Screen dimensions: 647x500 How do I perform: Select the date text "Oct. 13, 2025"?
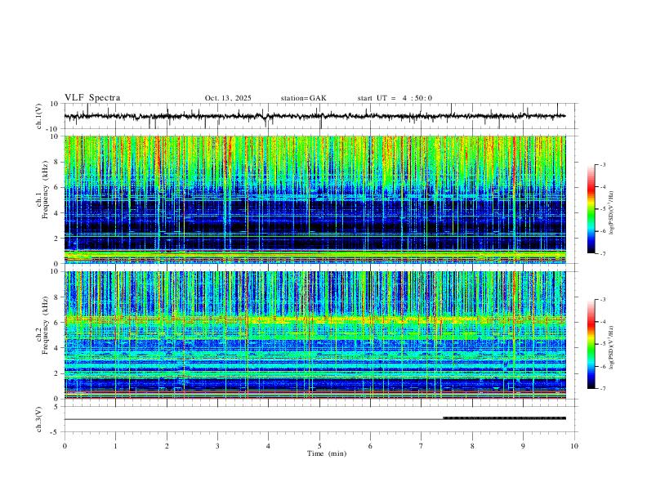click(x=228, y=98)
